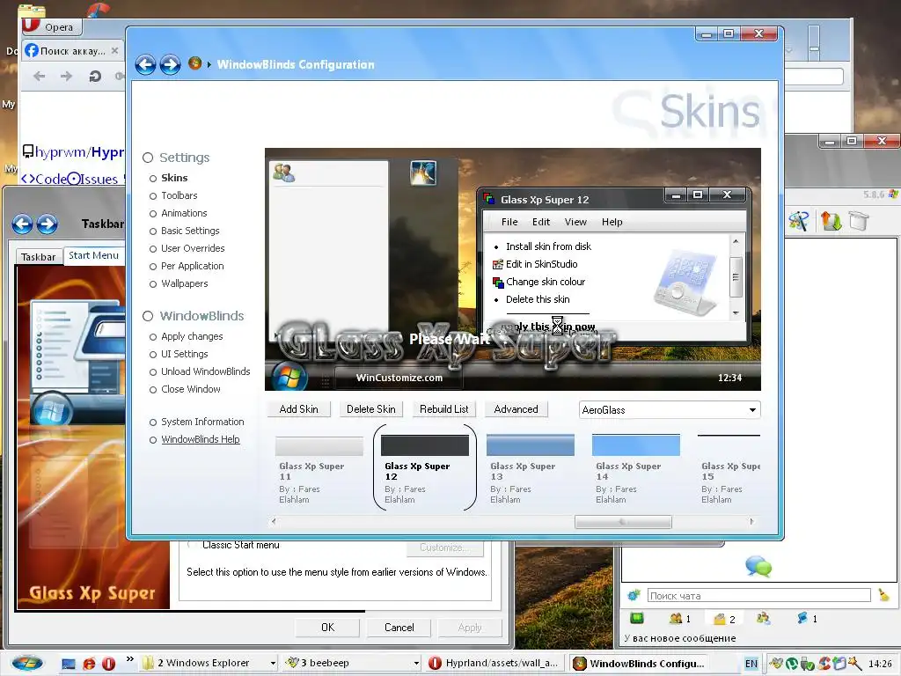
Task: Click skin list scroll left arrow
Action: click(274, 521)
